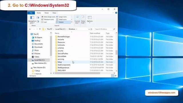183x103 pixels.
Task: Select 3D Objects in sidebar
Action: (x=37, y=37)
